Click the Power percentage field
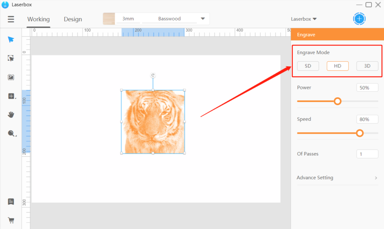Screen dimensions: 384x229 tap(367, 88)
